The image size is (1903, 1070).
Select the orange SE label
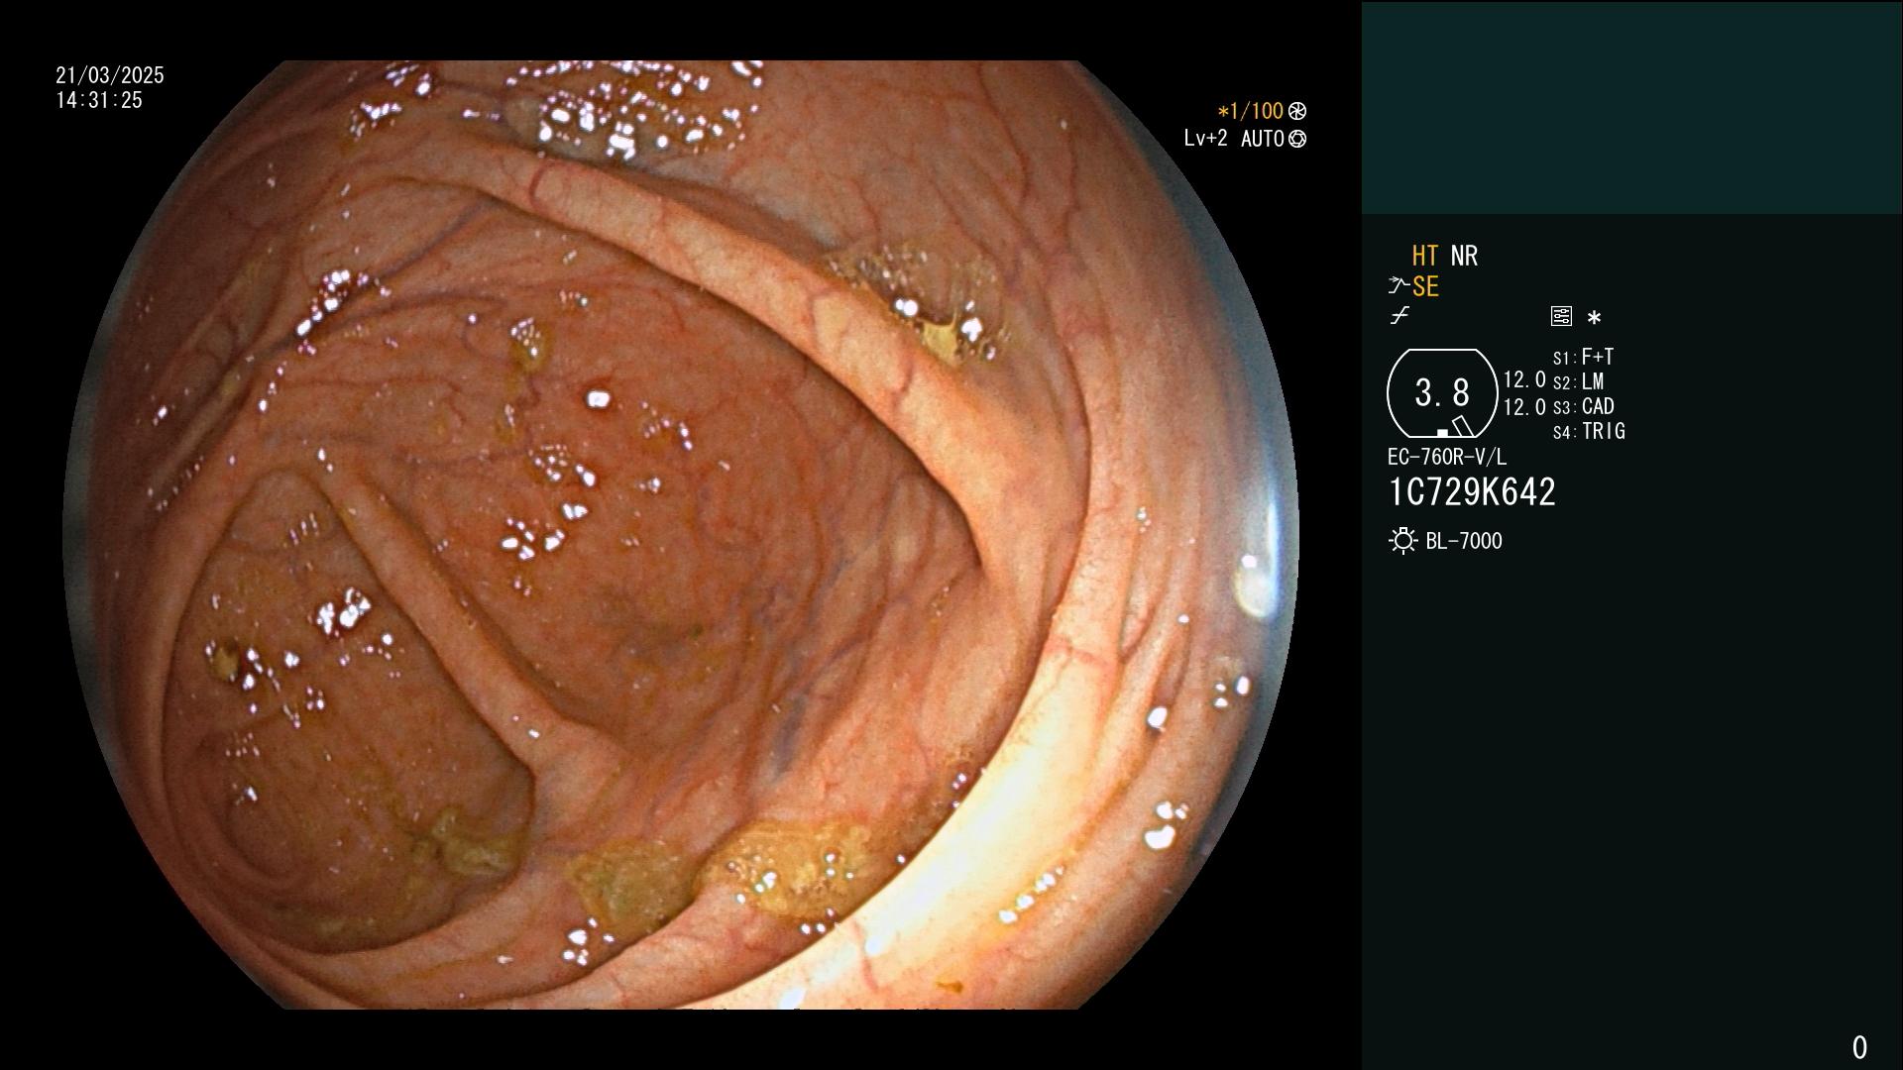pos(1425,286)
